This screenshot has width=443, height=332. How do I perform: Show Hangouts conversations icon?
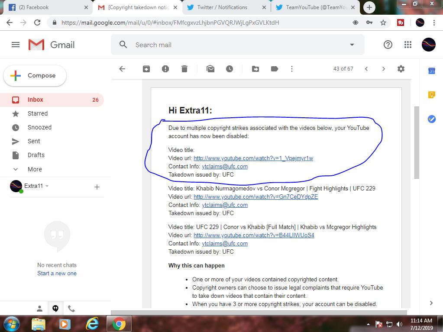tap(55, 309)
